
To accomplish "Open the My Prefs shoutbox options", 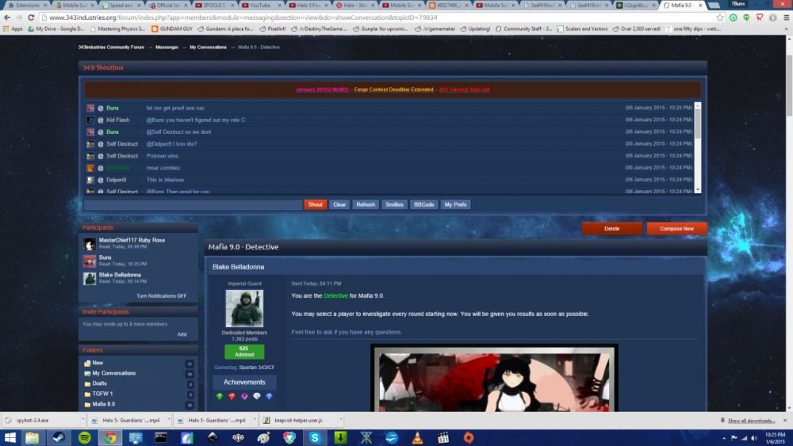I will point(455,204).
